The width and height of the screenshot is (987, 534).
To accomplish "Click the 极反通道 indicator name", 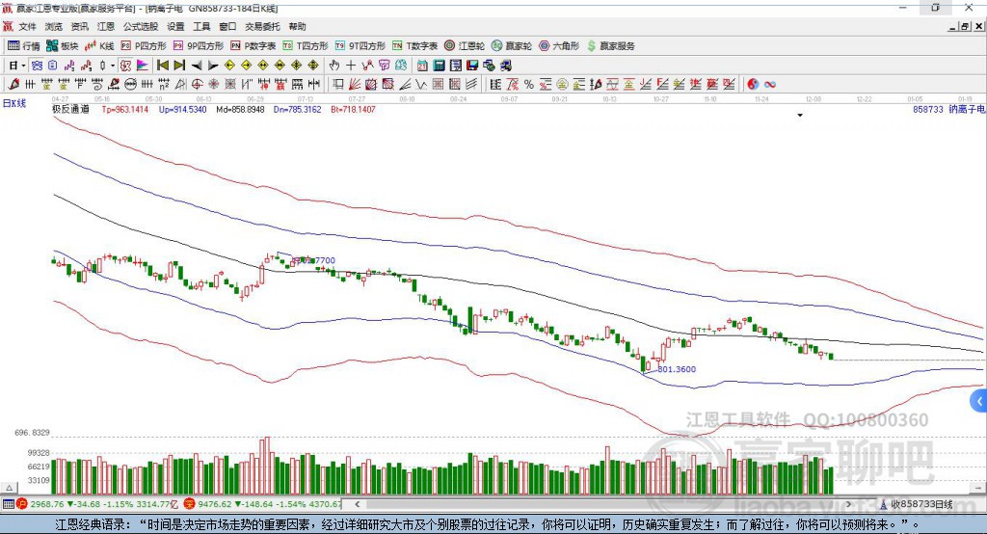I will 70,109.
